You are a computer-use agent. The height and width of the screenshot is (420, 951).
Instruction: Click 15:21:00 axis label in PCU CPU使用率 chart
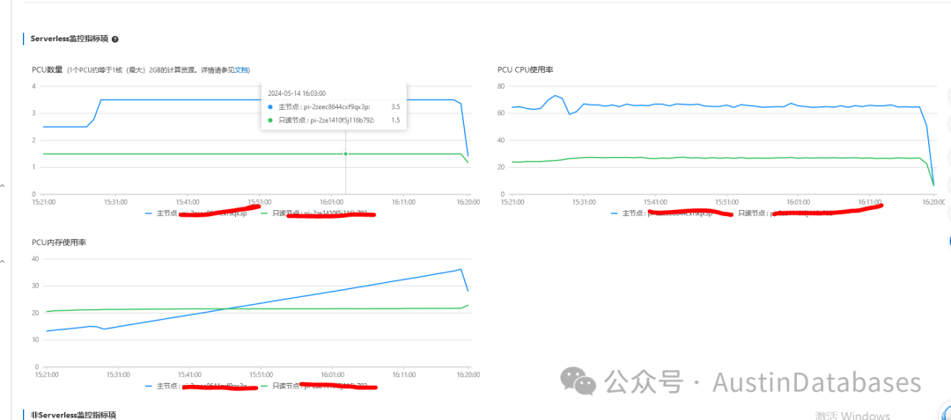(512, 201)
